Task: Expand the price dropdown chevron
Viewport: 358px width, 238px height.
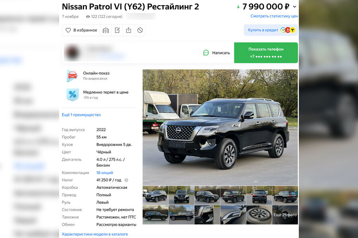Action: pyautogui.click(x=294, y=7)
